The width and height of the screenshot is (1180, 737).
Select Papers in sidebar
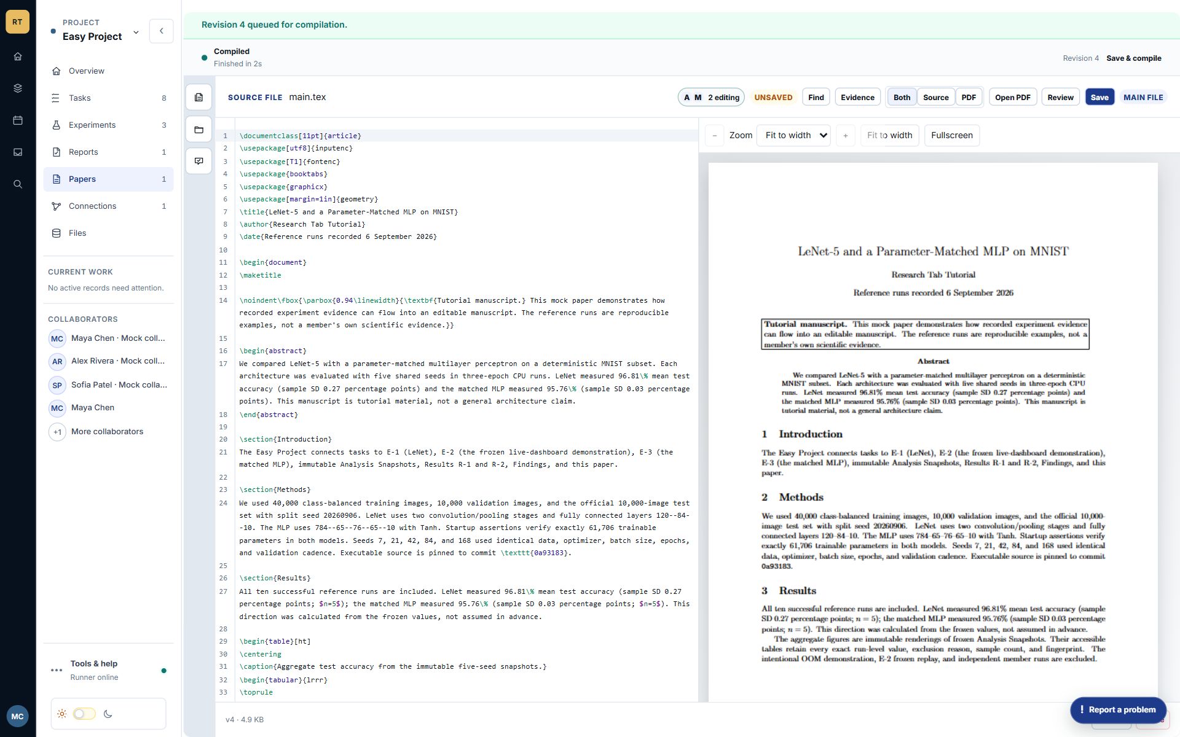pos(108,179)
